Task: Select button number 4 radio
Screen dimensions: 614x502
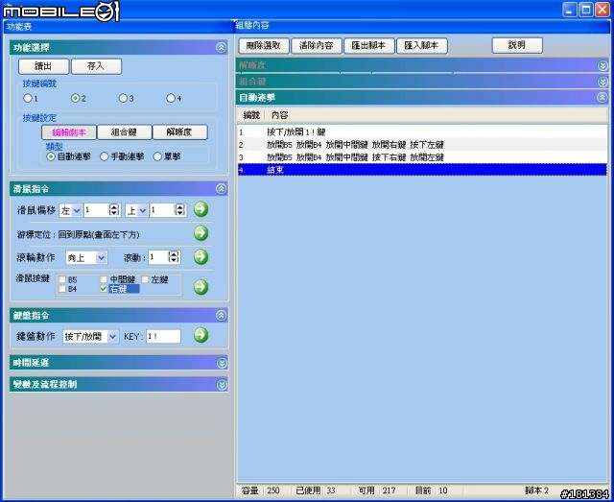Action: tap(171, 98)
